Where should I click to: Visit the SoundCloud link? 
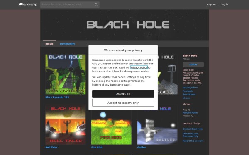point(189,95)
